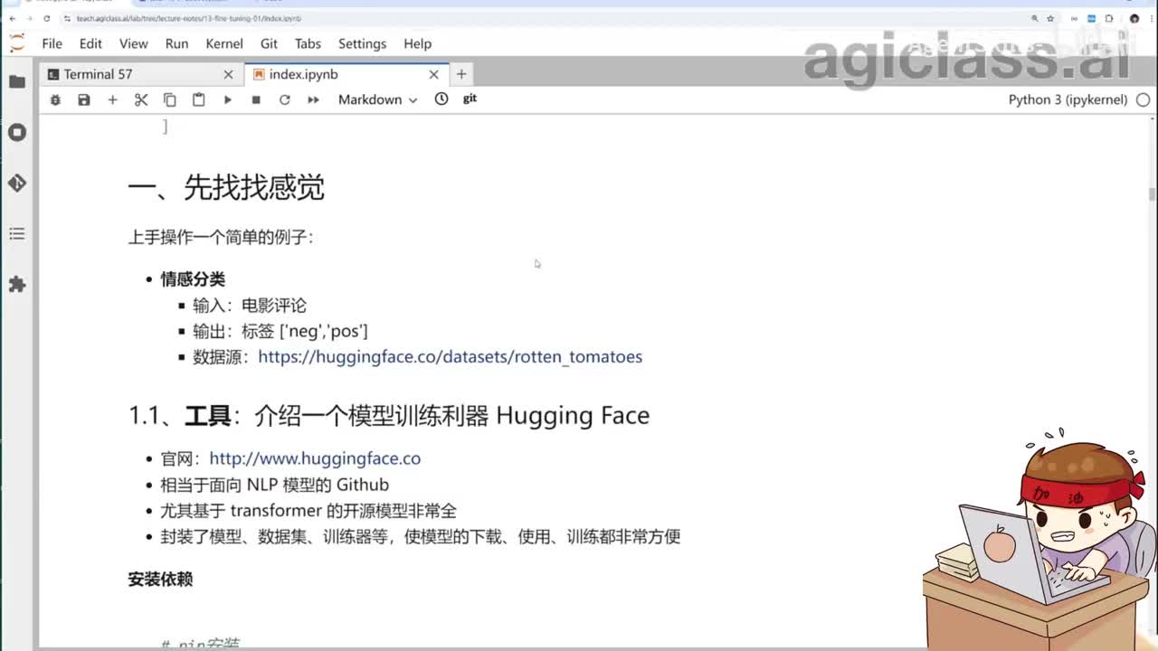Click the text 输出：标签 ['neg','pos']
Screen dimensions: 1158x651
(x=280, y=331)
